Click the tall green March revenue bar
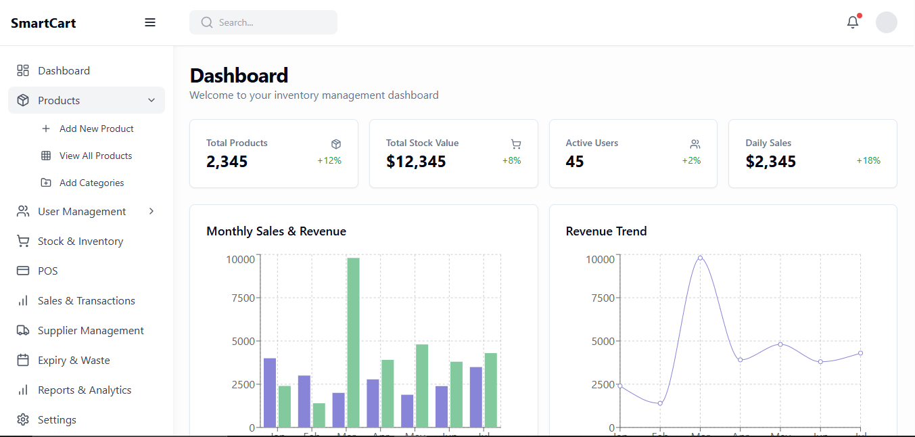 coord(353,342)
